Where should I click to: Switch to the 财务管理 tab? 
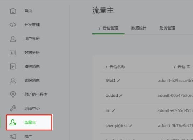(167, 28)
